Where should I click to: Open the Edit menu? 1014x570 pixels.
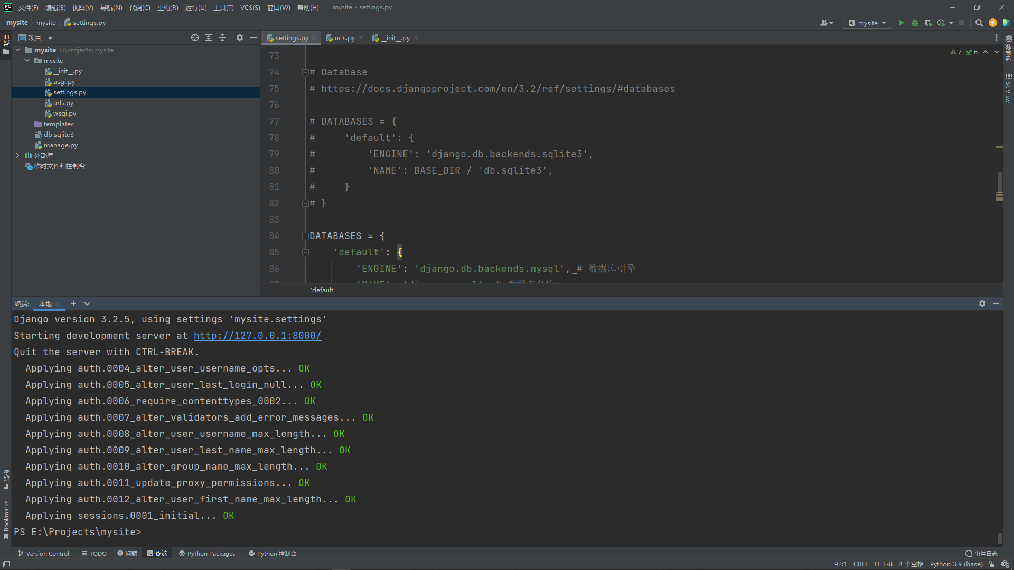(x=55, y=7)
